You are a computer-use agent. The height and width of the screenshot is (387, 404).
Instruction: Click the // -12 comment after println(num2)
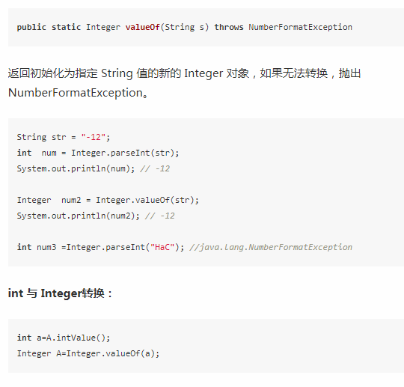click(x=160, y=216)
